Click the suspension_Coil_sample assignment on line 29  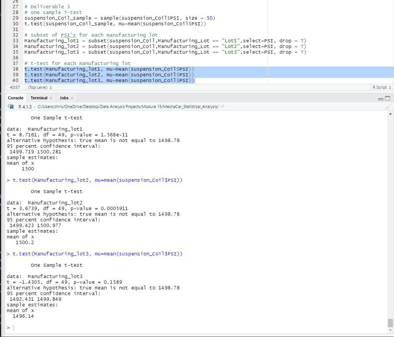click(120, 18)
